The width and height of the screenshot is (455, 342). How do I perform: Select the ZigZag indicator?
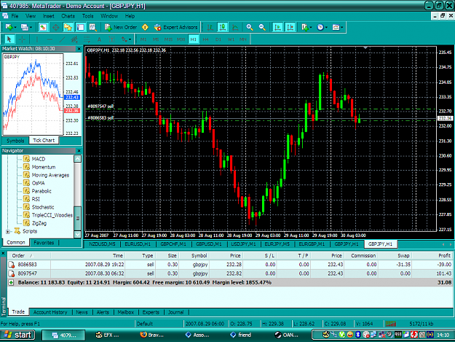pos(39,223)
